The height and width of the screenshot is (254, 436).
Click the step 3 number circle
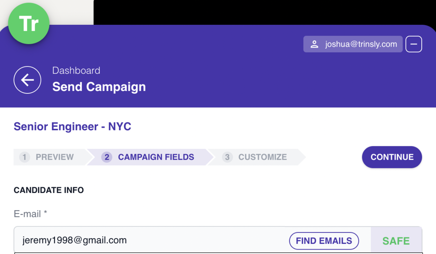[x=227, y=157]
